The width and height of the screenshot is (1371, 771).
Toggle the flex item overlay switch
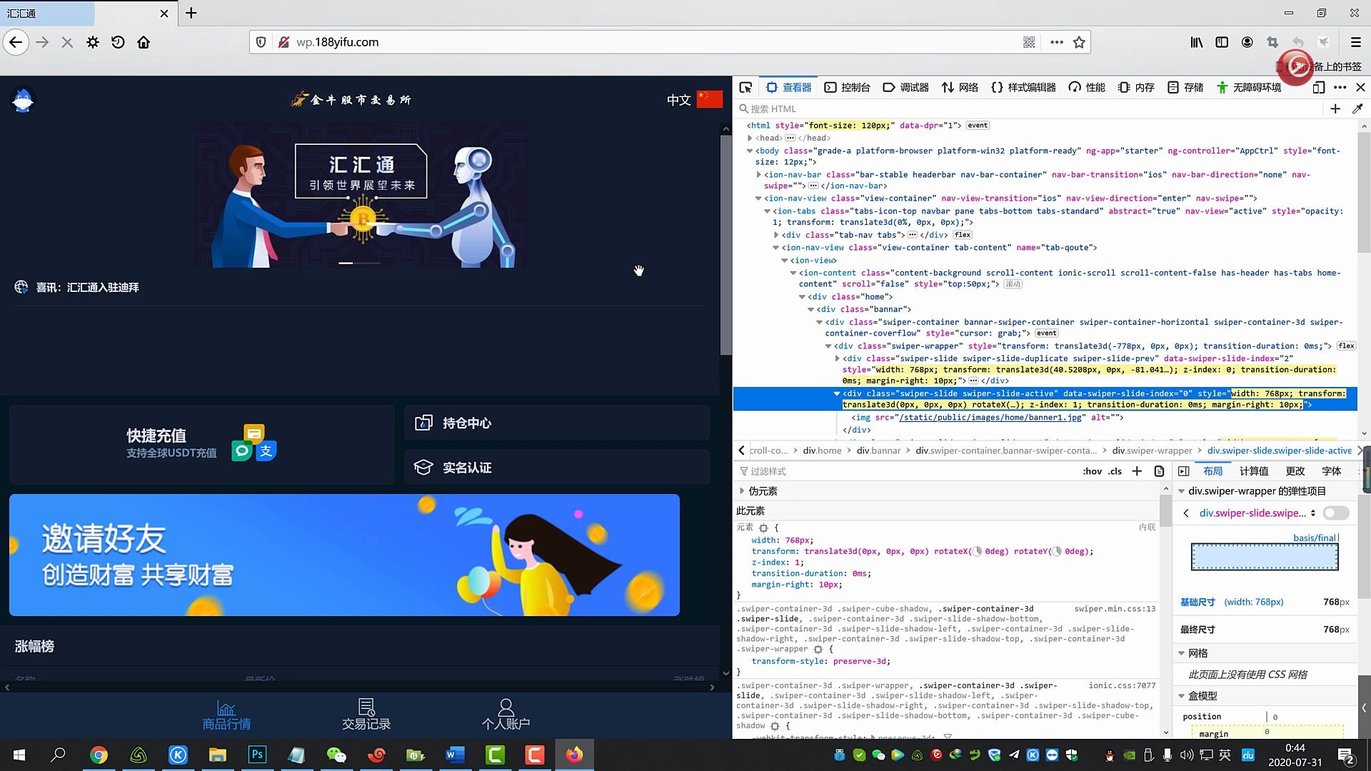(x=1336, y=513)
